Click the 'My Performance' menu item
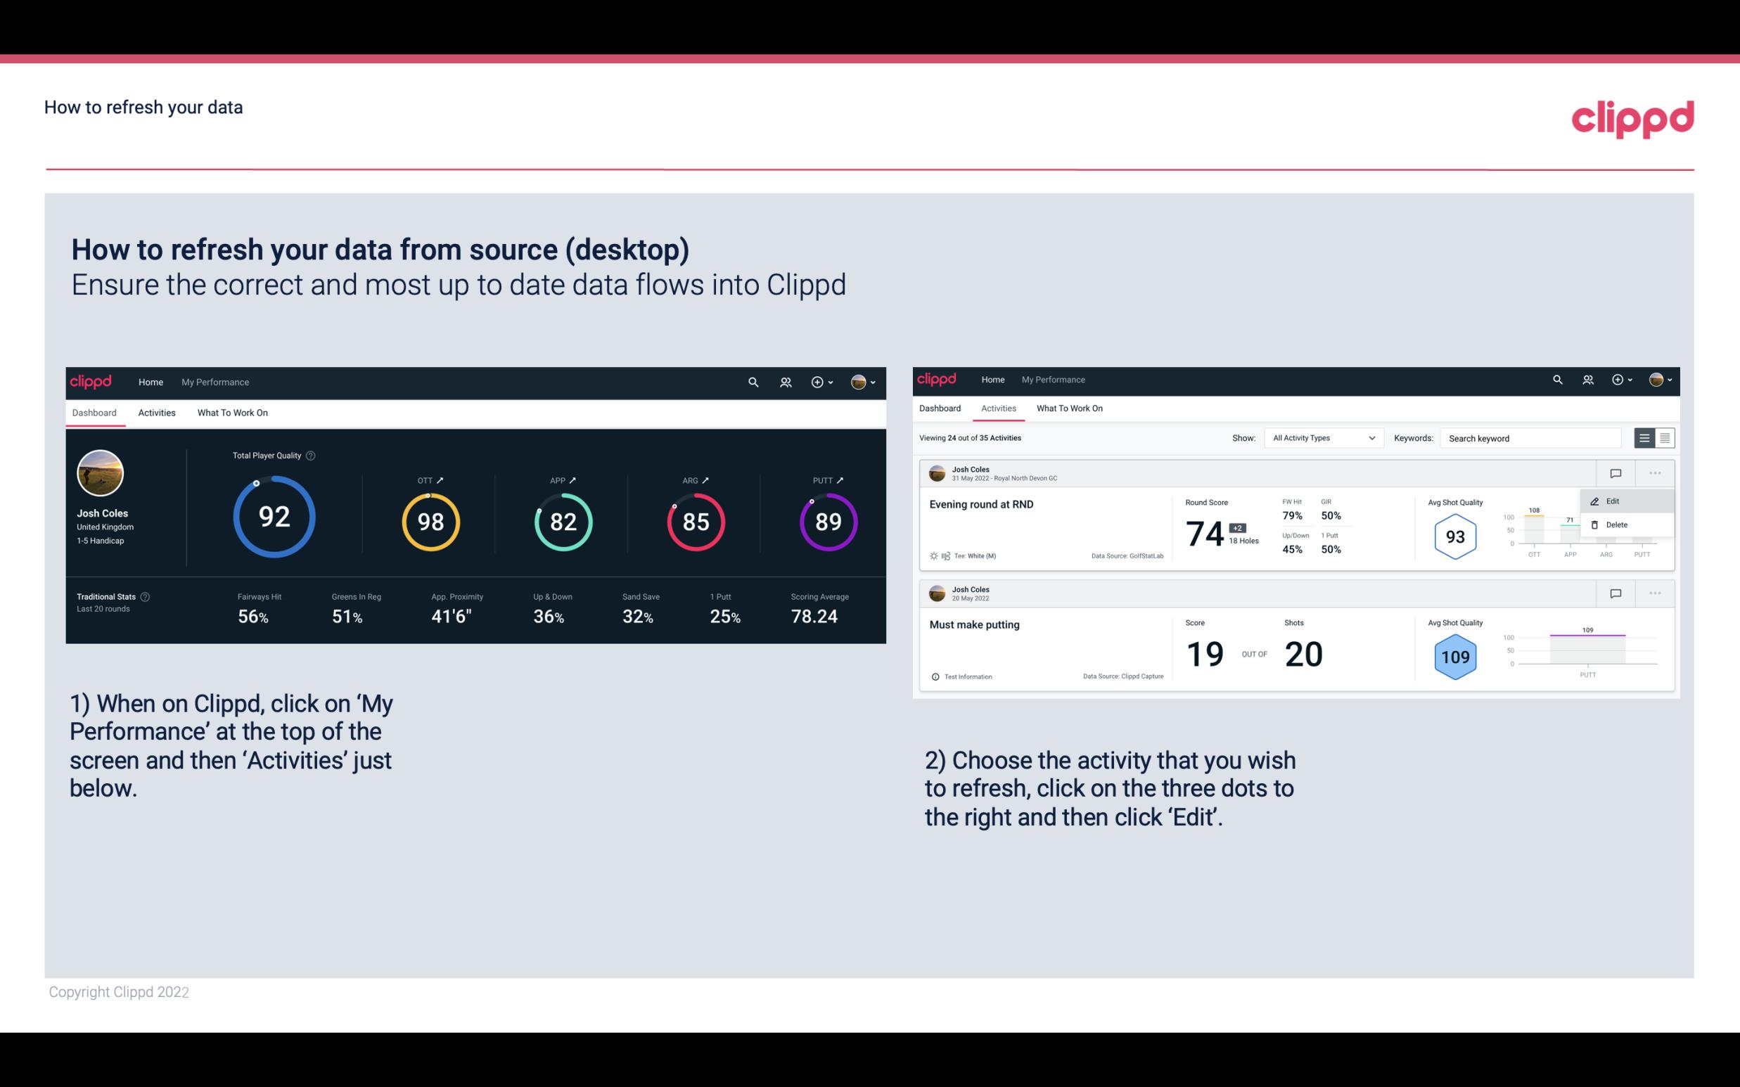 [x=213, y=382]
